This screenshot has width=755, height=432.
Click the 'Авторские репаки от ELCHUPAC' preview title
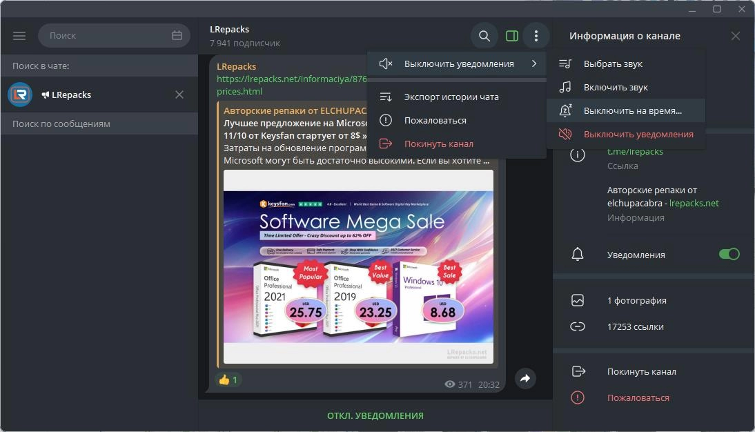pos(295,110)
